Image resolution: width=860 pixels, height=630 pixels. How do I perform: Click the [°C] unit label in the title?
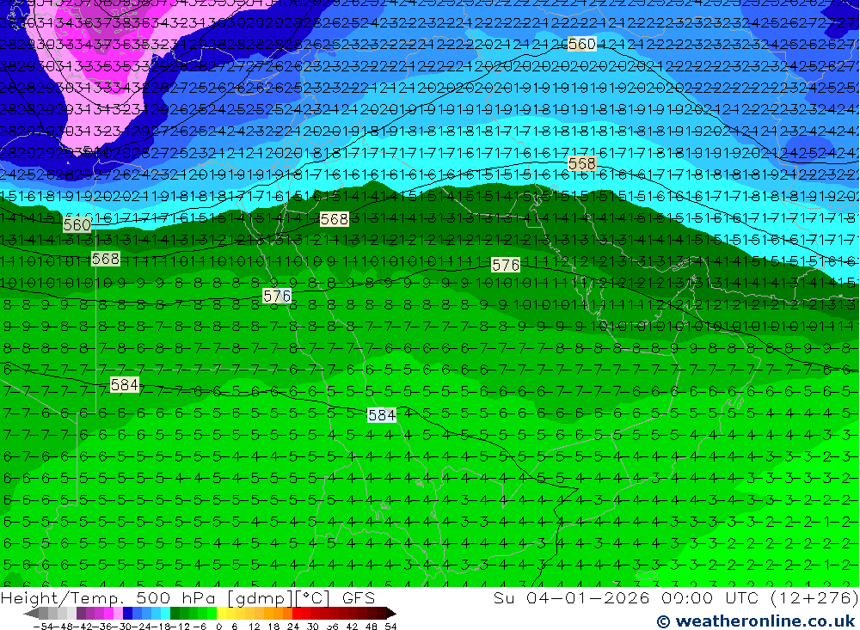313,599
